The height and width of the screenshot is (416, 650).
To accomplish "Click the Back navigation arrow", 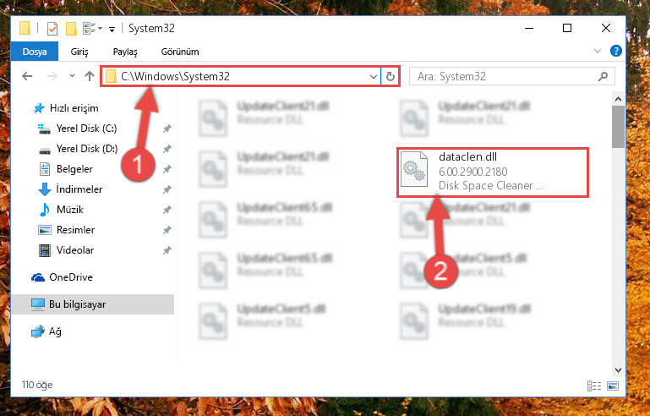I will 27,76.
